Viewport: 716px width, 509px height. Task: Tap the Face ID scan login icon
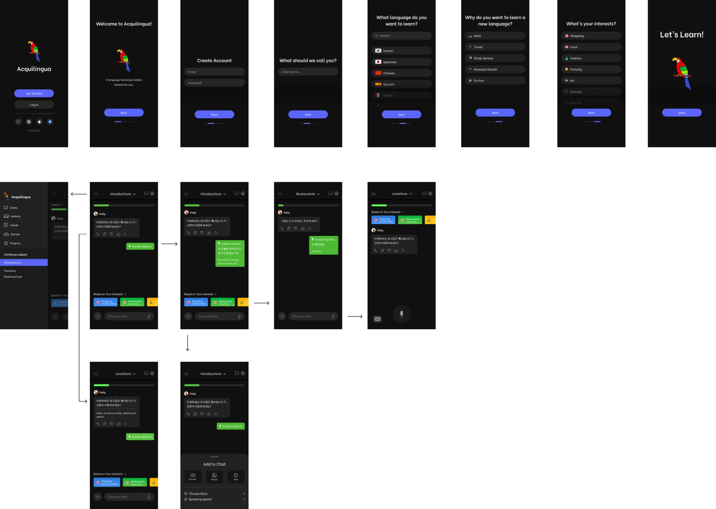pos(18,122)
